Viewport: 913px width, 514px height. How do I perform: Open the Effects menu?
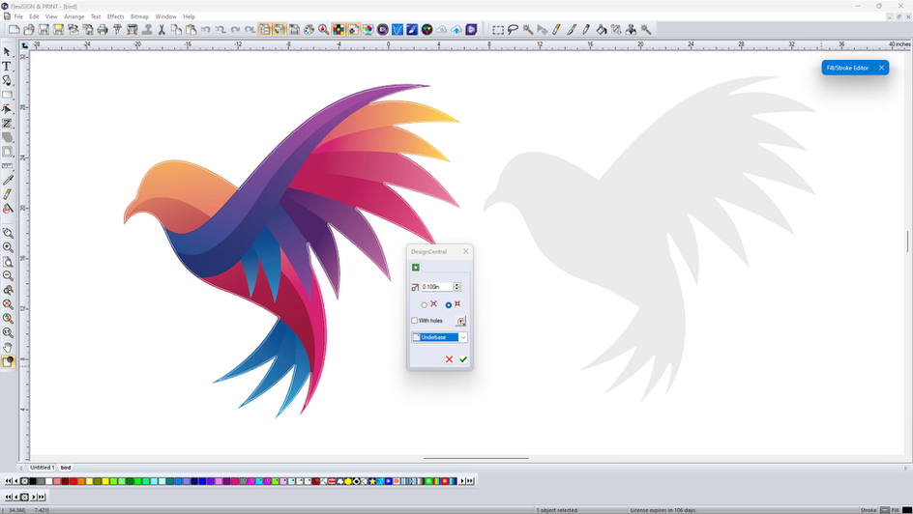(x=115, y=16)
